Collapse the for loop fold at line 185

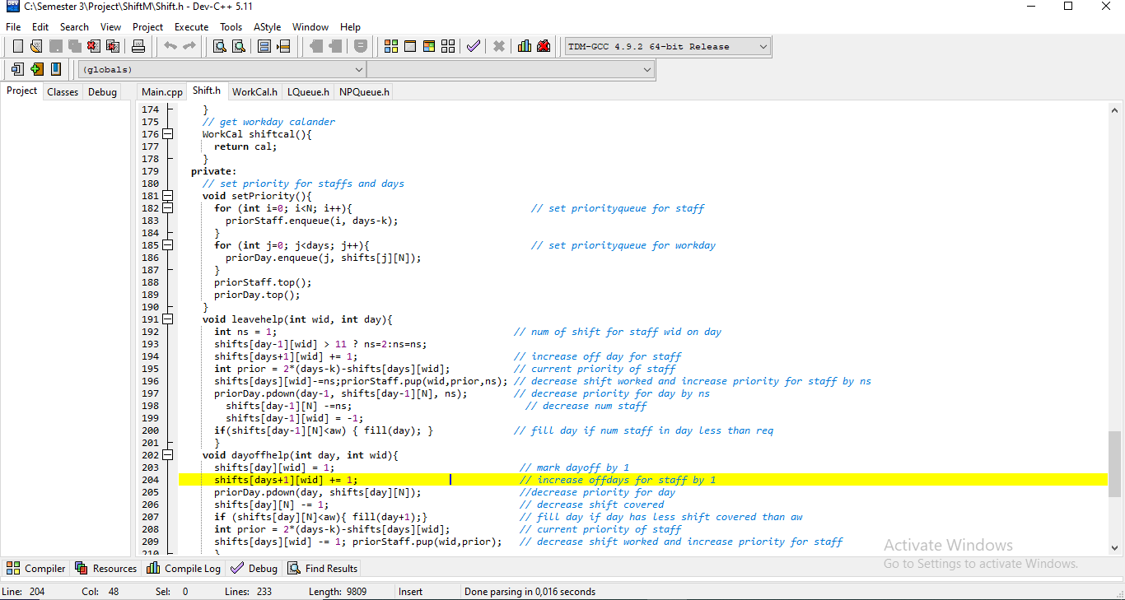[x=168, y=245]
